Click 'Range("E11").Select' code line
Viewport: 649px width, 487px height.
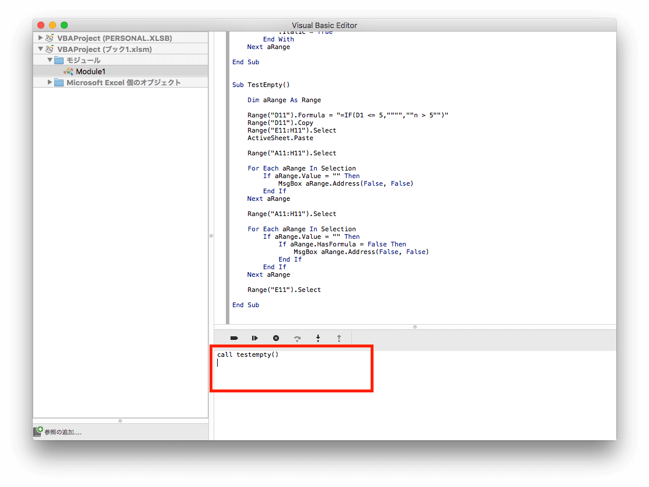(284, 290)
